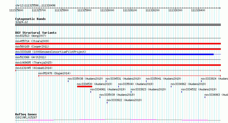Click the nsv1069695 (Thareja2015) label

pos(34,63)
